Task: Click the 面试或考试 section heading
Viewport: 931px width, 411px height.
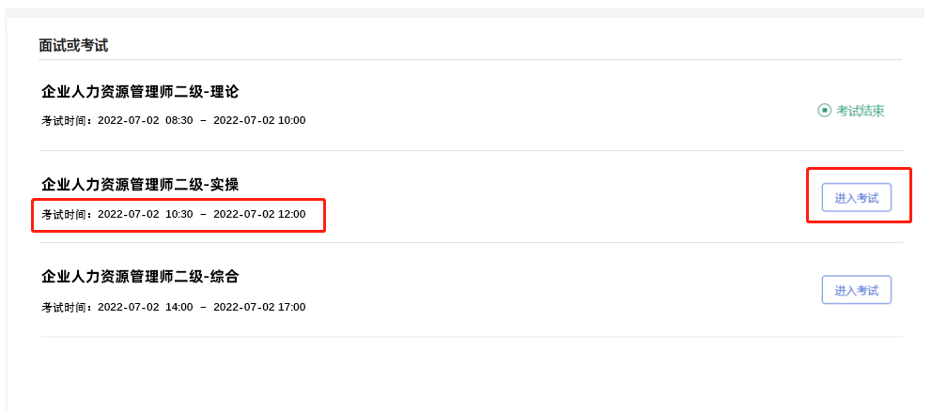Action: (73, 45)
